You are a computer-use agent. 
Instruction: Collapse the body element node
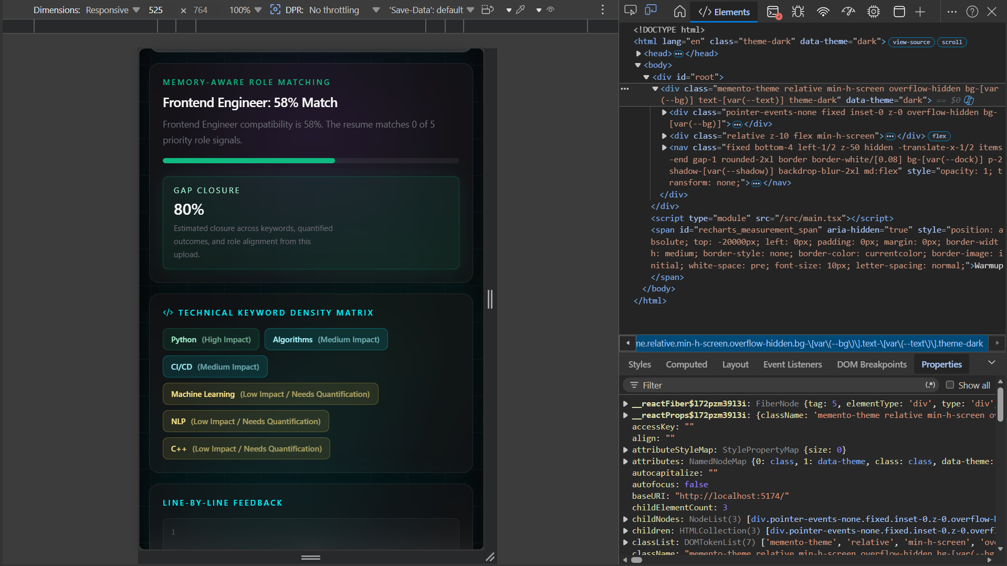coord(638,65)
